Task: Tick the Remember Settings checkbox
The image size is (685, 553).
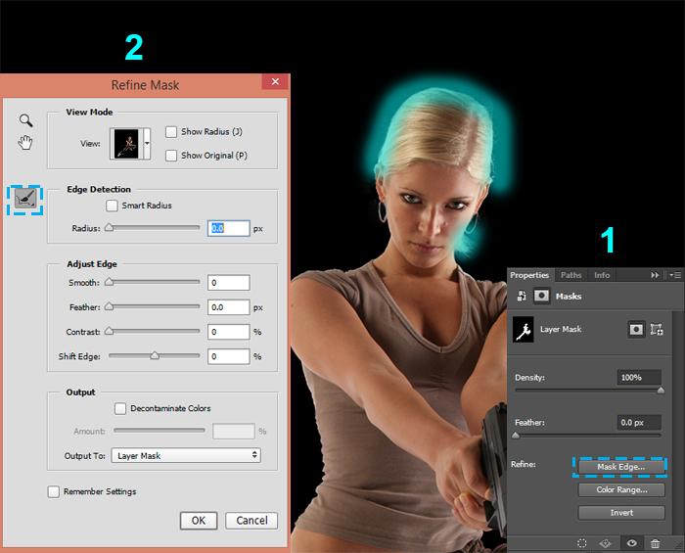Action: tap(53, 492)
